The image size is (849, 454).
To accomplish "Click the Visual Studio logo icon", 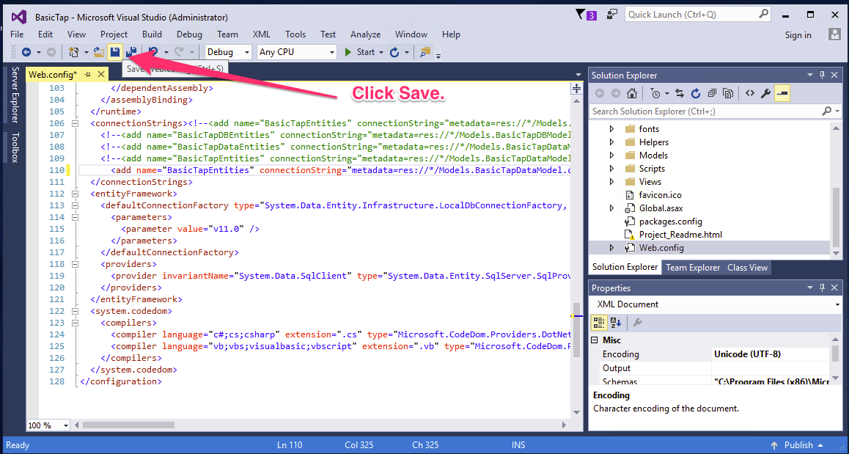I will [19, 17].
